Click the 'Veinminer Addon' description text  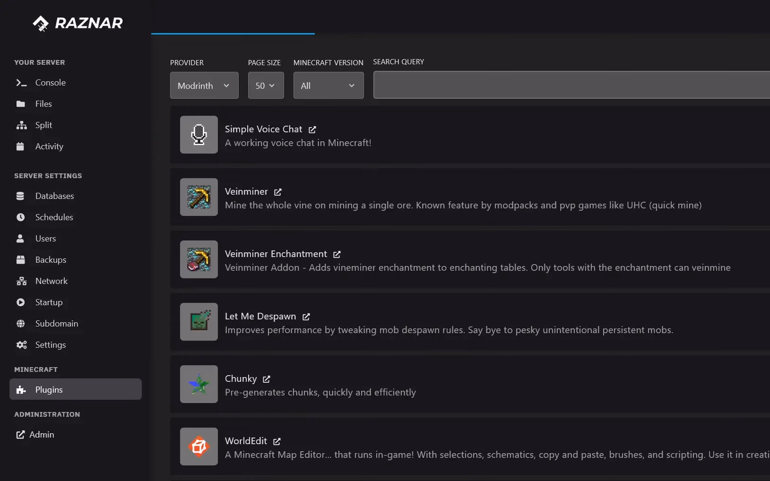[478, 268]
